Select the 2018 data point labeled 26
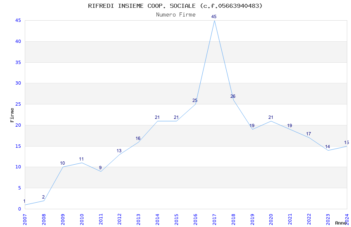The height and width of the screenshot is (227, 351). click(x=233, y=97)
